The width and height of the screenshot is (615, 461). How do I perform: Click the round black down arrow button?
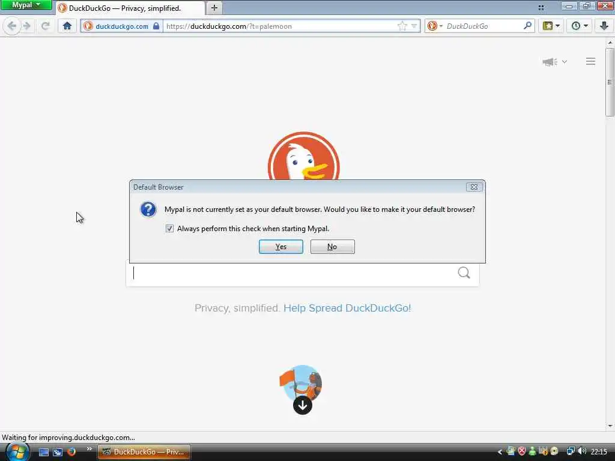pyautogui.click(x=303, y=405)
